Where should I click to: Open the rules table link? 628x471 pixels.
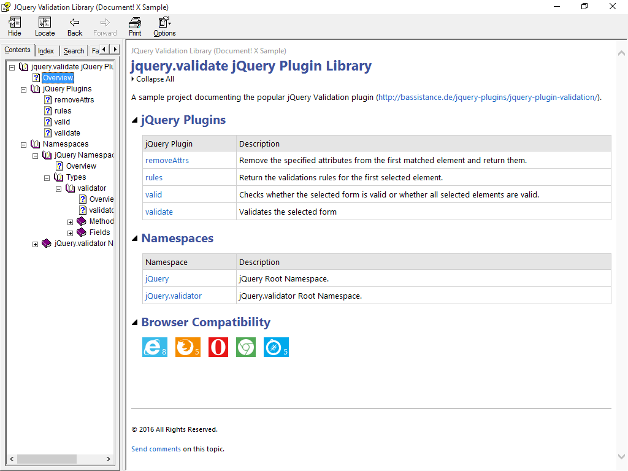[x=154, y=177]
